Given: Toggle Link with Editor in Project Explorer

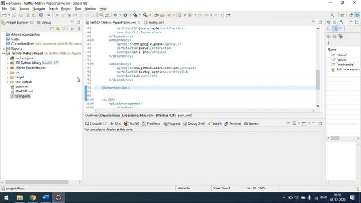Looking at the screenshot, I should [58, 29].
